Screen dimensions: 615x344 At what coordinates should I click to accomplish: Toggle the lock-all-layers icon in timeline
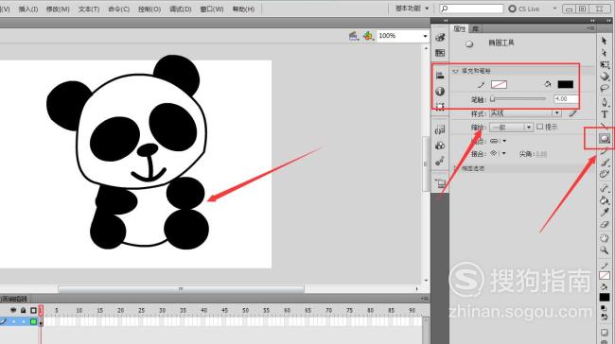point(23,310)
